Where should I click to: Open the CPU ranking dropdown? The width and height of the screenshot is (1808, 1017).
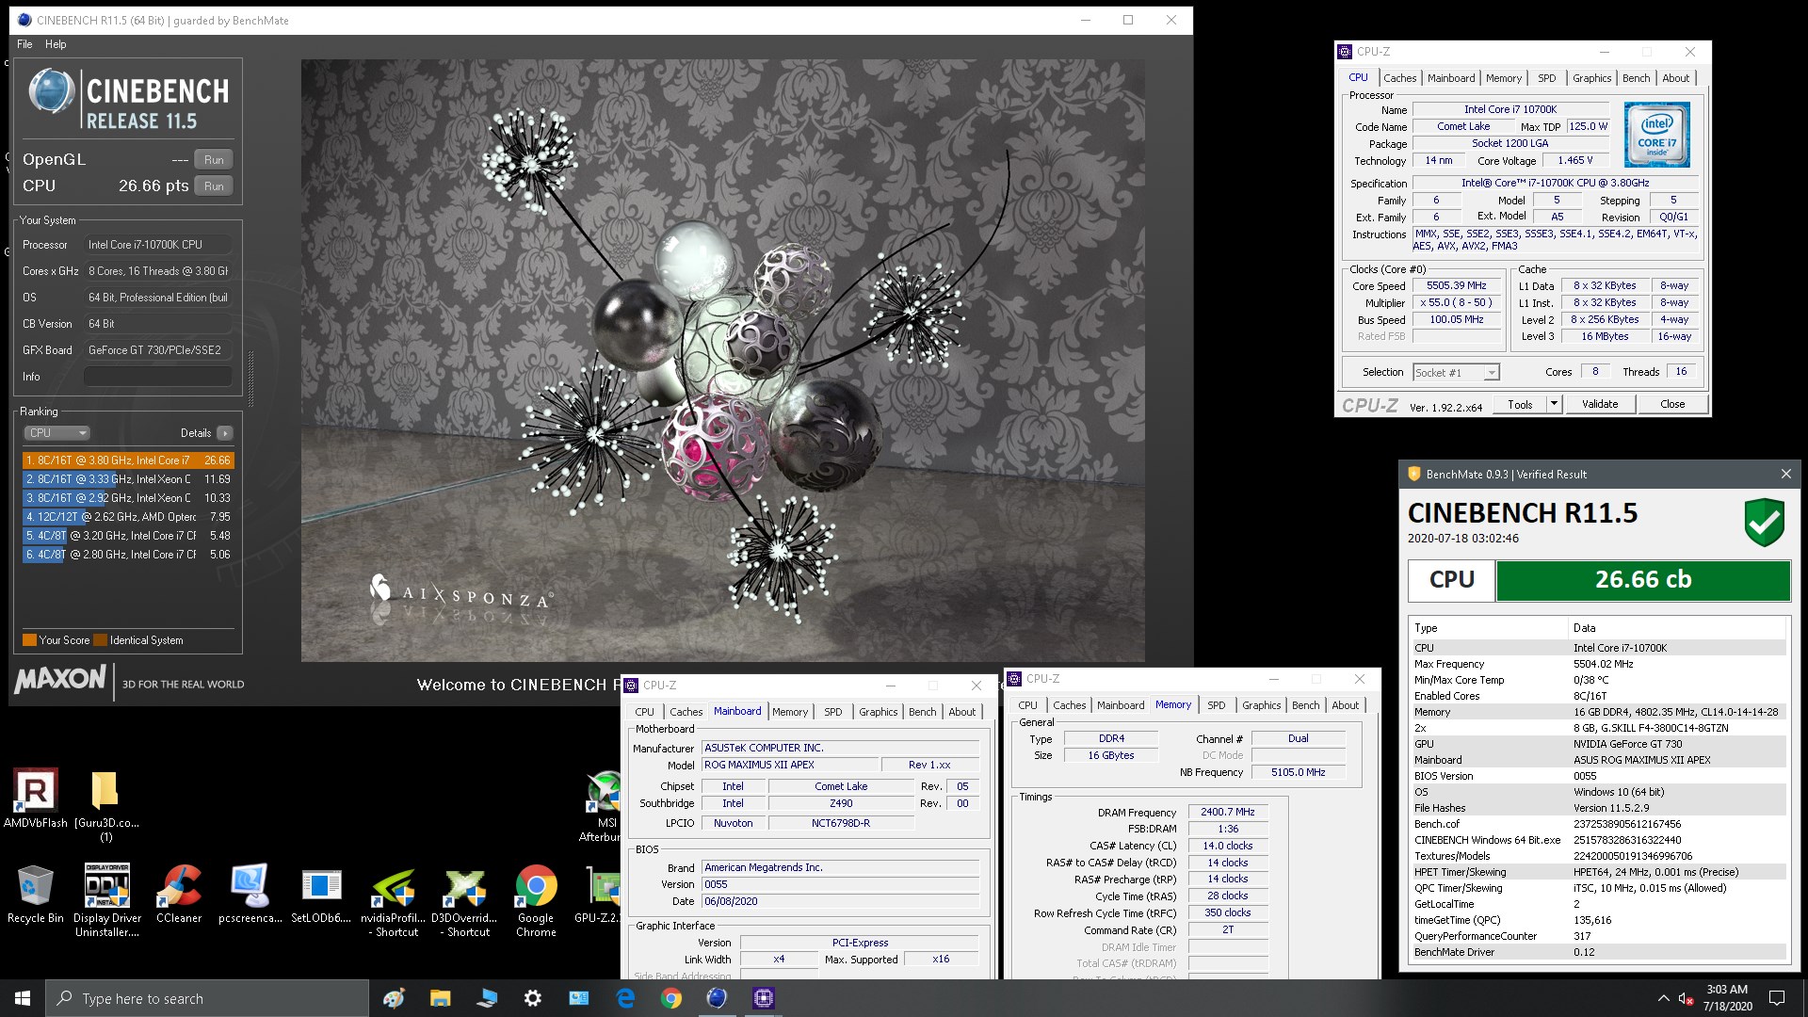pyautogui.click(x=56, y=433)
